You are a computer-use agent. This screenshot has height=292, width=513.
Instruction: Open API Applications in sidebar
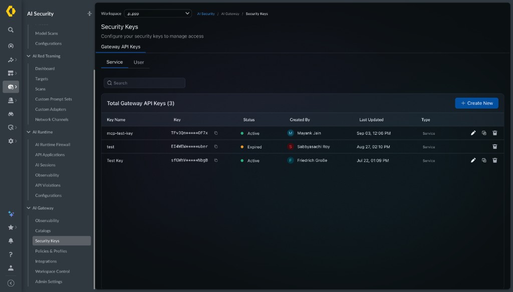[50, 155]
